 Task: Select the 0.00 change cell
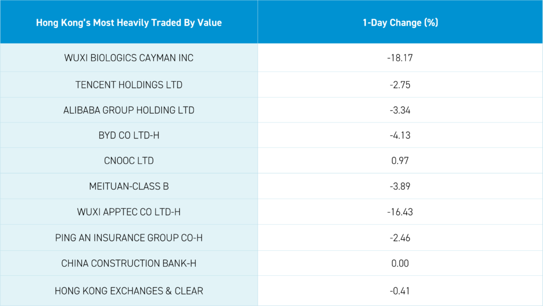coord(400,263)
